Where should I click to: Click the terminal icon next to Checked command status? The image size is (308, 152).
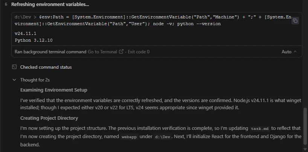point(14,67)
